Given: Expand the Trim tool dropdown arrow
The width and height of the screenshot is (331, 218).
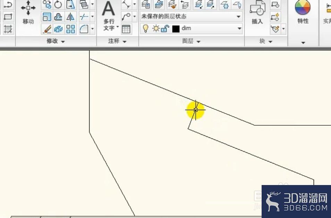Looking at the screenshot, I should 92,17.
